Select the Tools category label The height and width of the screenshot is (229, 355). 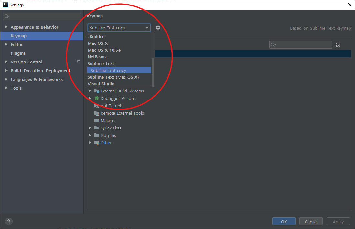[16, 88]
